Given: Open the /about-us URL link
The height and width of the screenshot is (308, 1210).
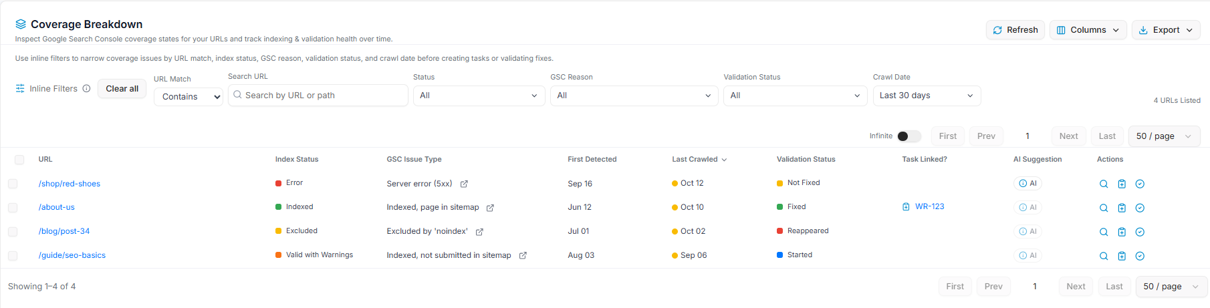Looking at the screenshot, I should pos(57,207).
